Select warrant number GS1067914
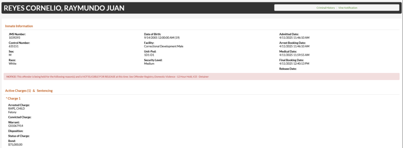The image size is (403, 148). 16,126
